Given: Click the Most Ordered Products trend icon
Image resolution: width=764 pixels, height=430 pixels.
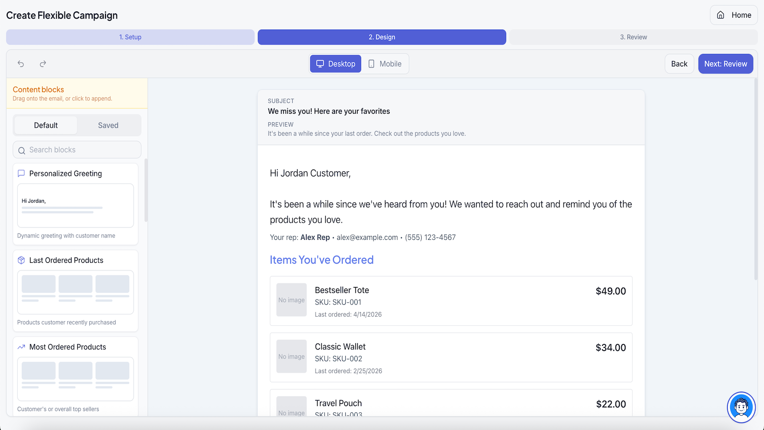Looking at the screenshot, I should [x=21, y=347].
